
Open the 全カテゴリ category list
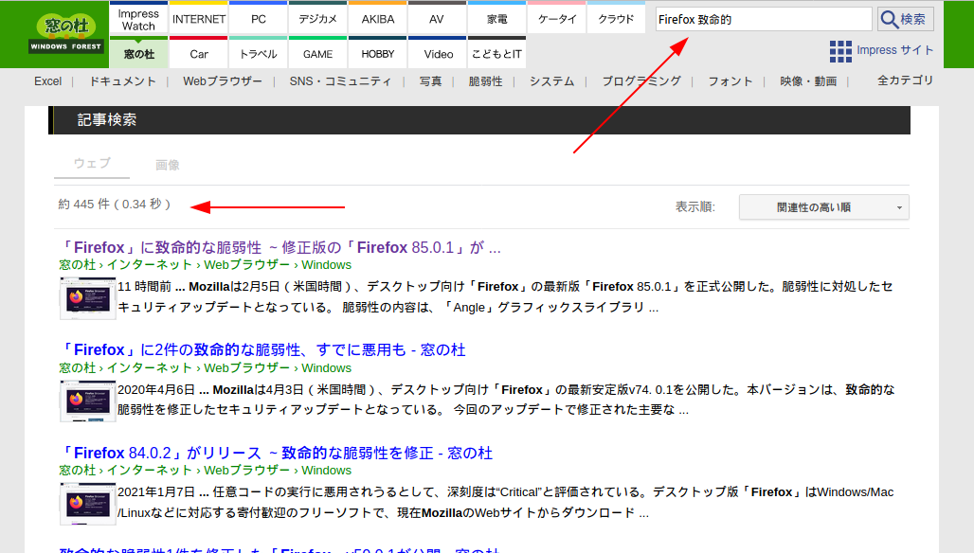905,80
